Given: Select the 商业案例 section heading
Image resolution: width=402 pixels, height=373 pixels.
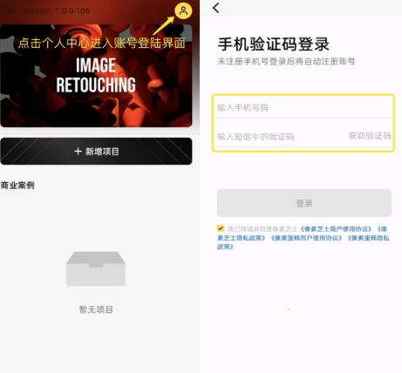Looking at the screenshot, I should 17,185.
